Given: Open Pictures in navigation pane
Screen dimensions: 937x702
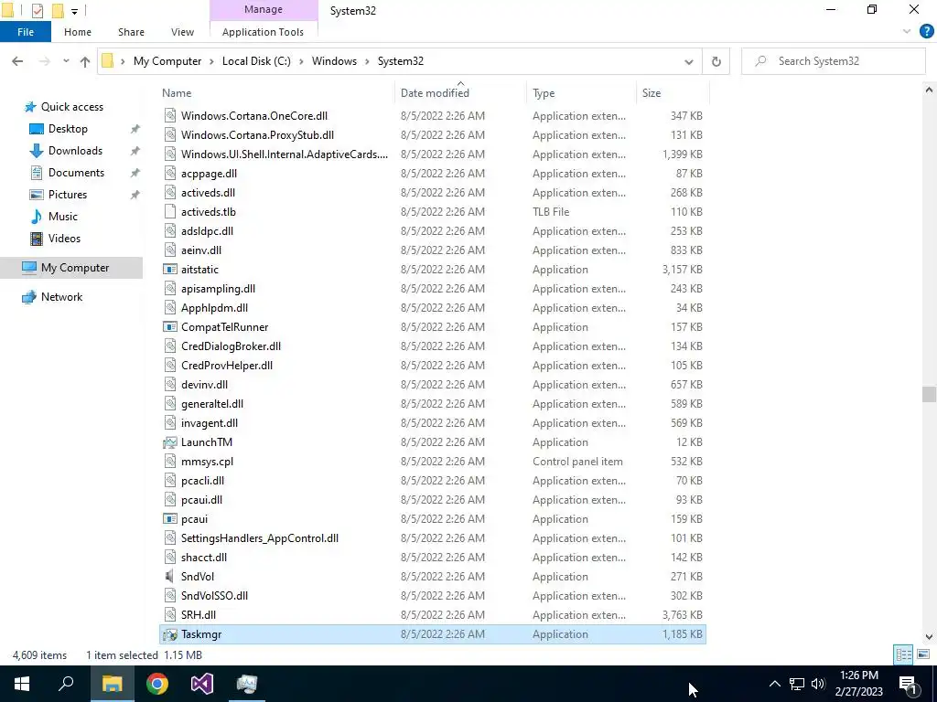Looking at the screenshot, I should tap(68, 195).
